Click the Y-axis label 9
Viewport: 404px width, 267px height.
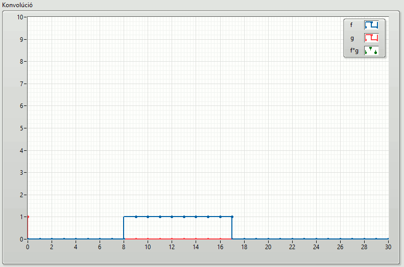(21, 40)
